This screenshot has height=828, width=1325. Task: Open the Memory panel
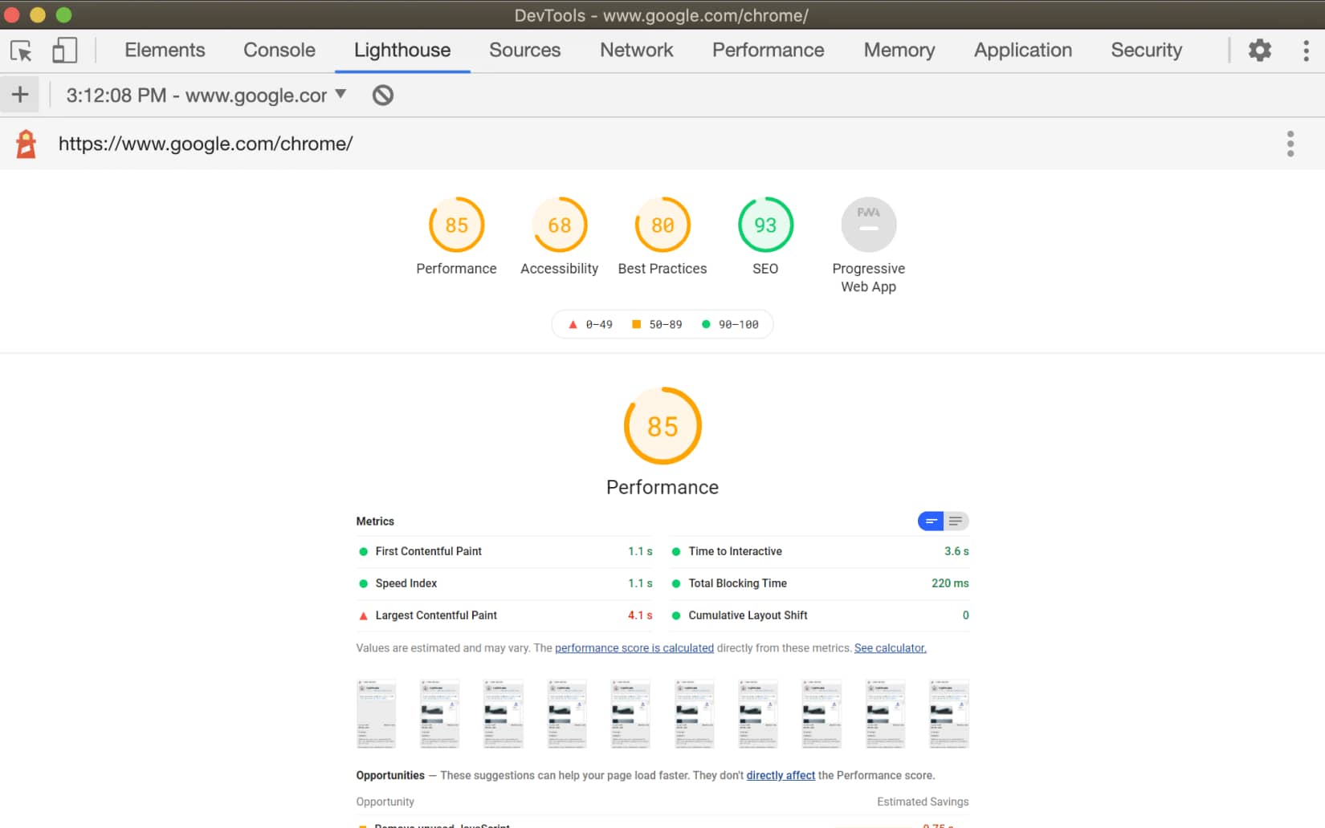tap(899, 50)
